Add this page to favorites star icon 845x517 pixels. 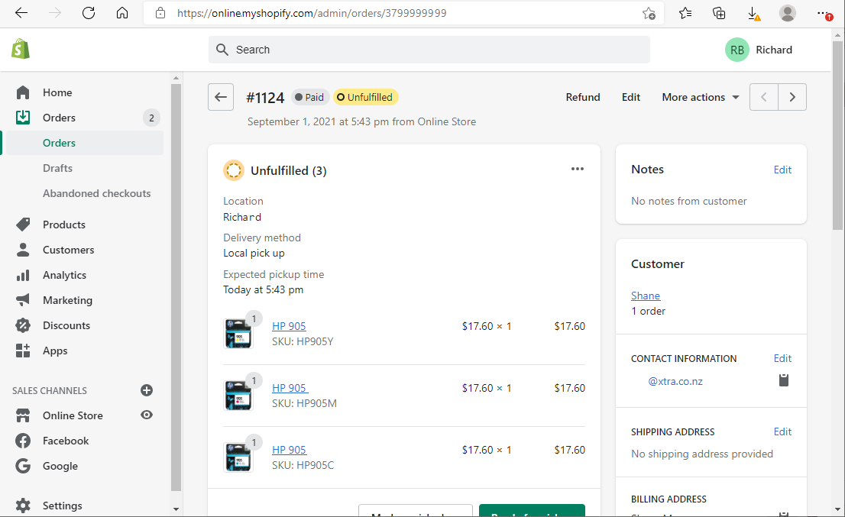coord(649,14)
